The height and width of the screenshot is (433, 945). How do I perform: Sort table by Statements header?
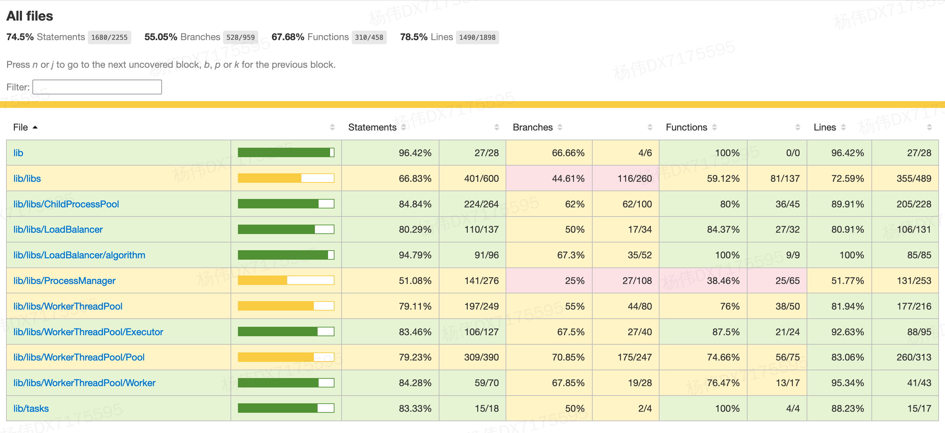(372, 127)
